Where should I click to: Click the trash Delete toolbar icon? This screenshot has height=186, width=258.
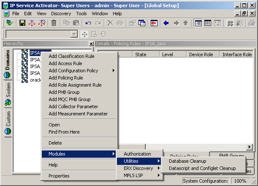(54, 23)
